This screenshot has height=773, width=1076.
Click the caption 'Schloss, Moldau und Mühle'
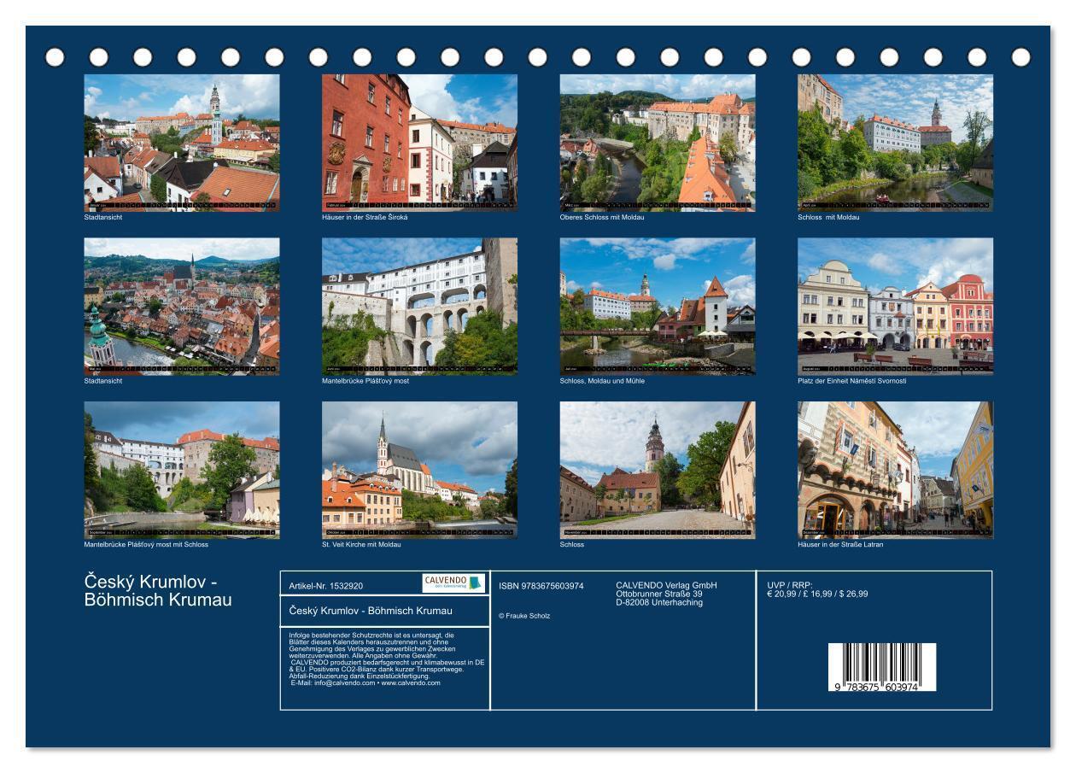click(602, 381)
